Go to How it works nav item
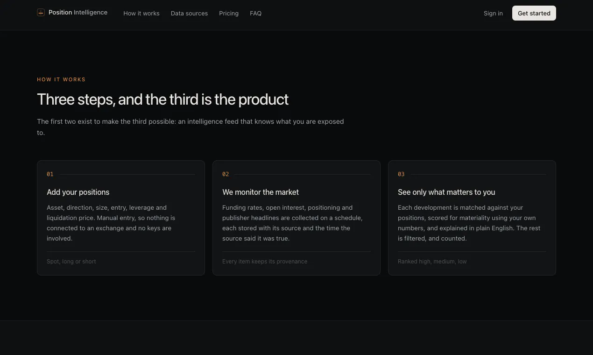The height and width of the screenshot is (355, 593). coord(141,14)
